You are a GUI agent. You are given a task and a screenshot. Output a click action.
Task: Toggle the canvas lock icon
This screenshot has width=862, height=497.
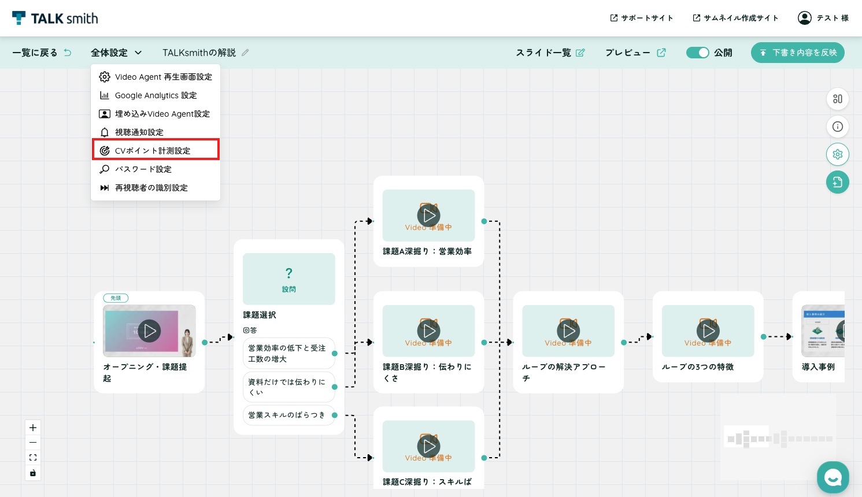tap(33, 473)
